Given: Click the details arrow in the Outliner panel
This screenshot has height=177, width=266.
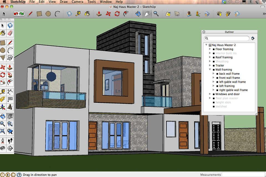Looking at the screenshot, I should (x=253, y=38).
